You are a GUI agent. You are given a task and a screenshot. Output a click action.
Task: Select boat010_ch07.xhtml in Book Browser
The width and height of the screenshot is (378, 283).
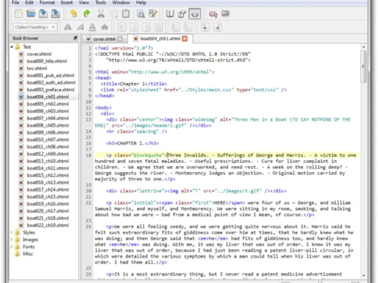(x=47, y=140)
